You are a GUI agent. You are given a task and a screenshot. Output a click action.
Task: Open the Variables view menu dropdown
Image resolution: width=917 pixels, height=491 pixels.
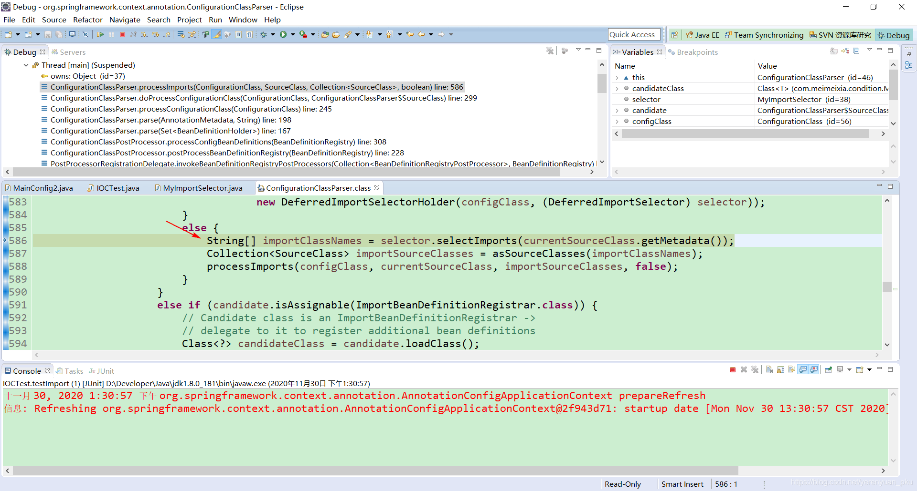tap(869, 50)
